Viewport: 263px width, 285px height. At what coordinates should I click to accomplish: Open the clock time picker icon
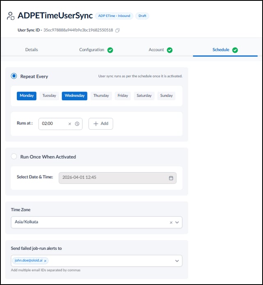(77, 124)
